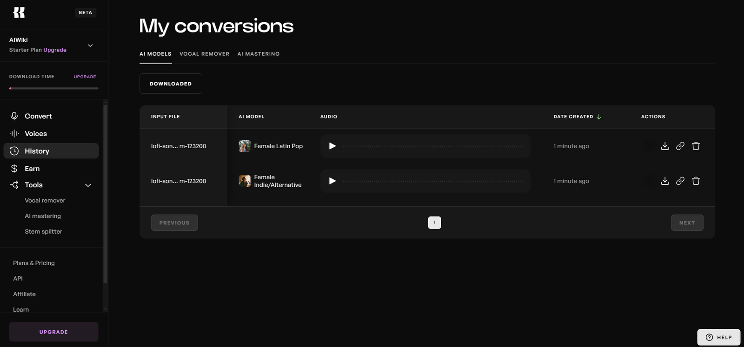Image resolution: width=744 pixels, height=347 pixels.
Task: Go to Voices in the sidebar
Action: [35, 134]
